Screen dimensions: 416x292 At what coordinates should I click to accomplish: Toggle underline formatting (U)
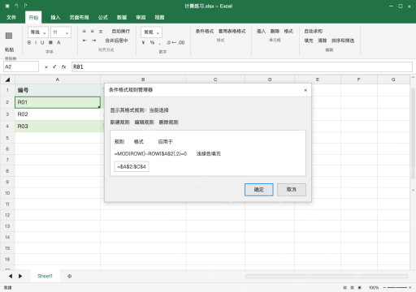point(42,42)
